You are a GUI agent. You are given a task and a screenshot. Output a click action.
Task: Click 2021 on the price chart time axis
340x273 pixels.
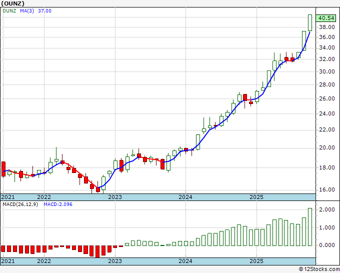[x=8, y=197]
